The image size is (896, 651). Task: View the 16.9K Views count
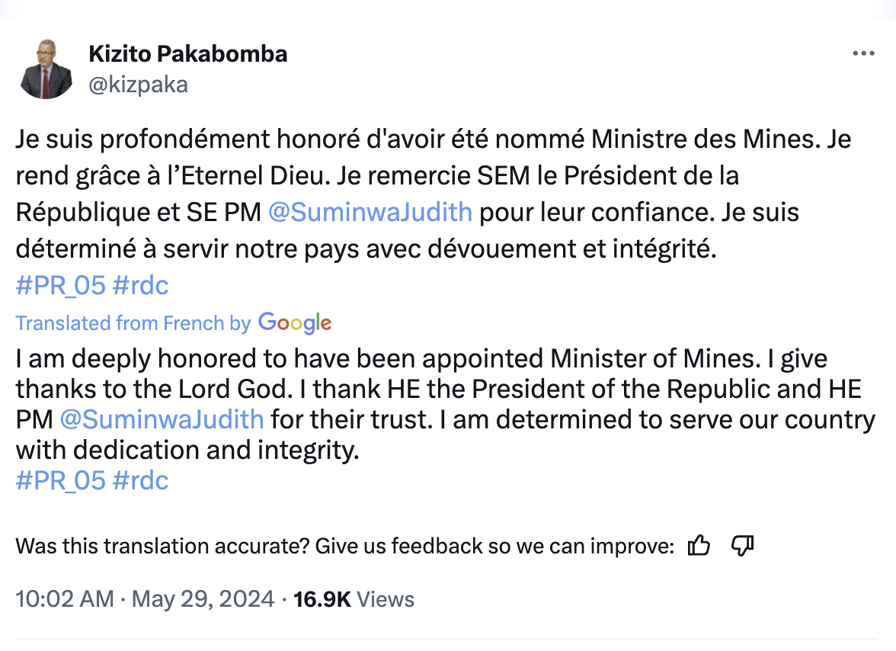pos(354,599)
